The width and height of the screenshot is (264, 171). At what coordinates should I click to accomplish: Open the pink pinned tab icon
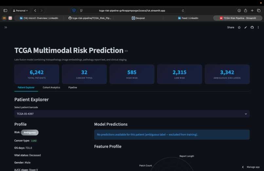10,18
